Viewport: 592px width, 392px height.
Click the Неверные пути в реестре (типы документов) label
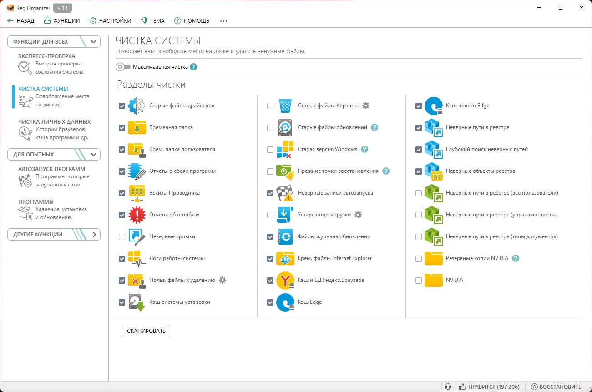[502, 236]
